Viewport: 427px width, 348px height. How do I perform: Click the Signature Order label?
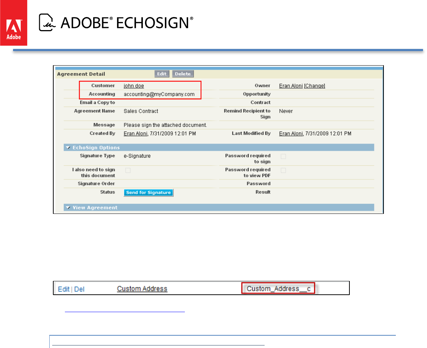tap(96, 183)
